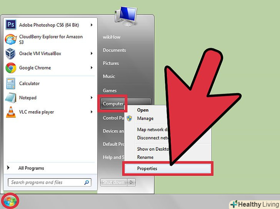This screenshot has height=209, width=280.
Task: Select Properties in context menu
Action: [168, 168]
